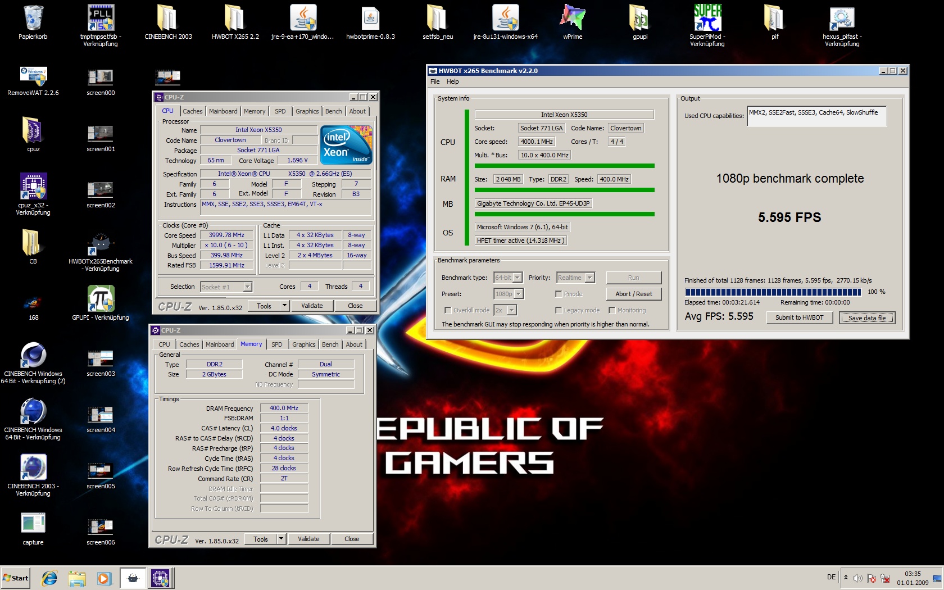The width and height of the screenshot is (944, 590).
Task: Open setfsb_neu folder icon
Action: pyautogui.click(x=438, y=18)
